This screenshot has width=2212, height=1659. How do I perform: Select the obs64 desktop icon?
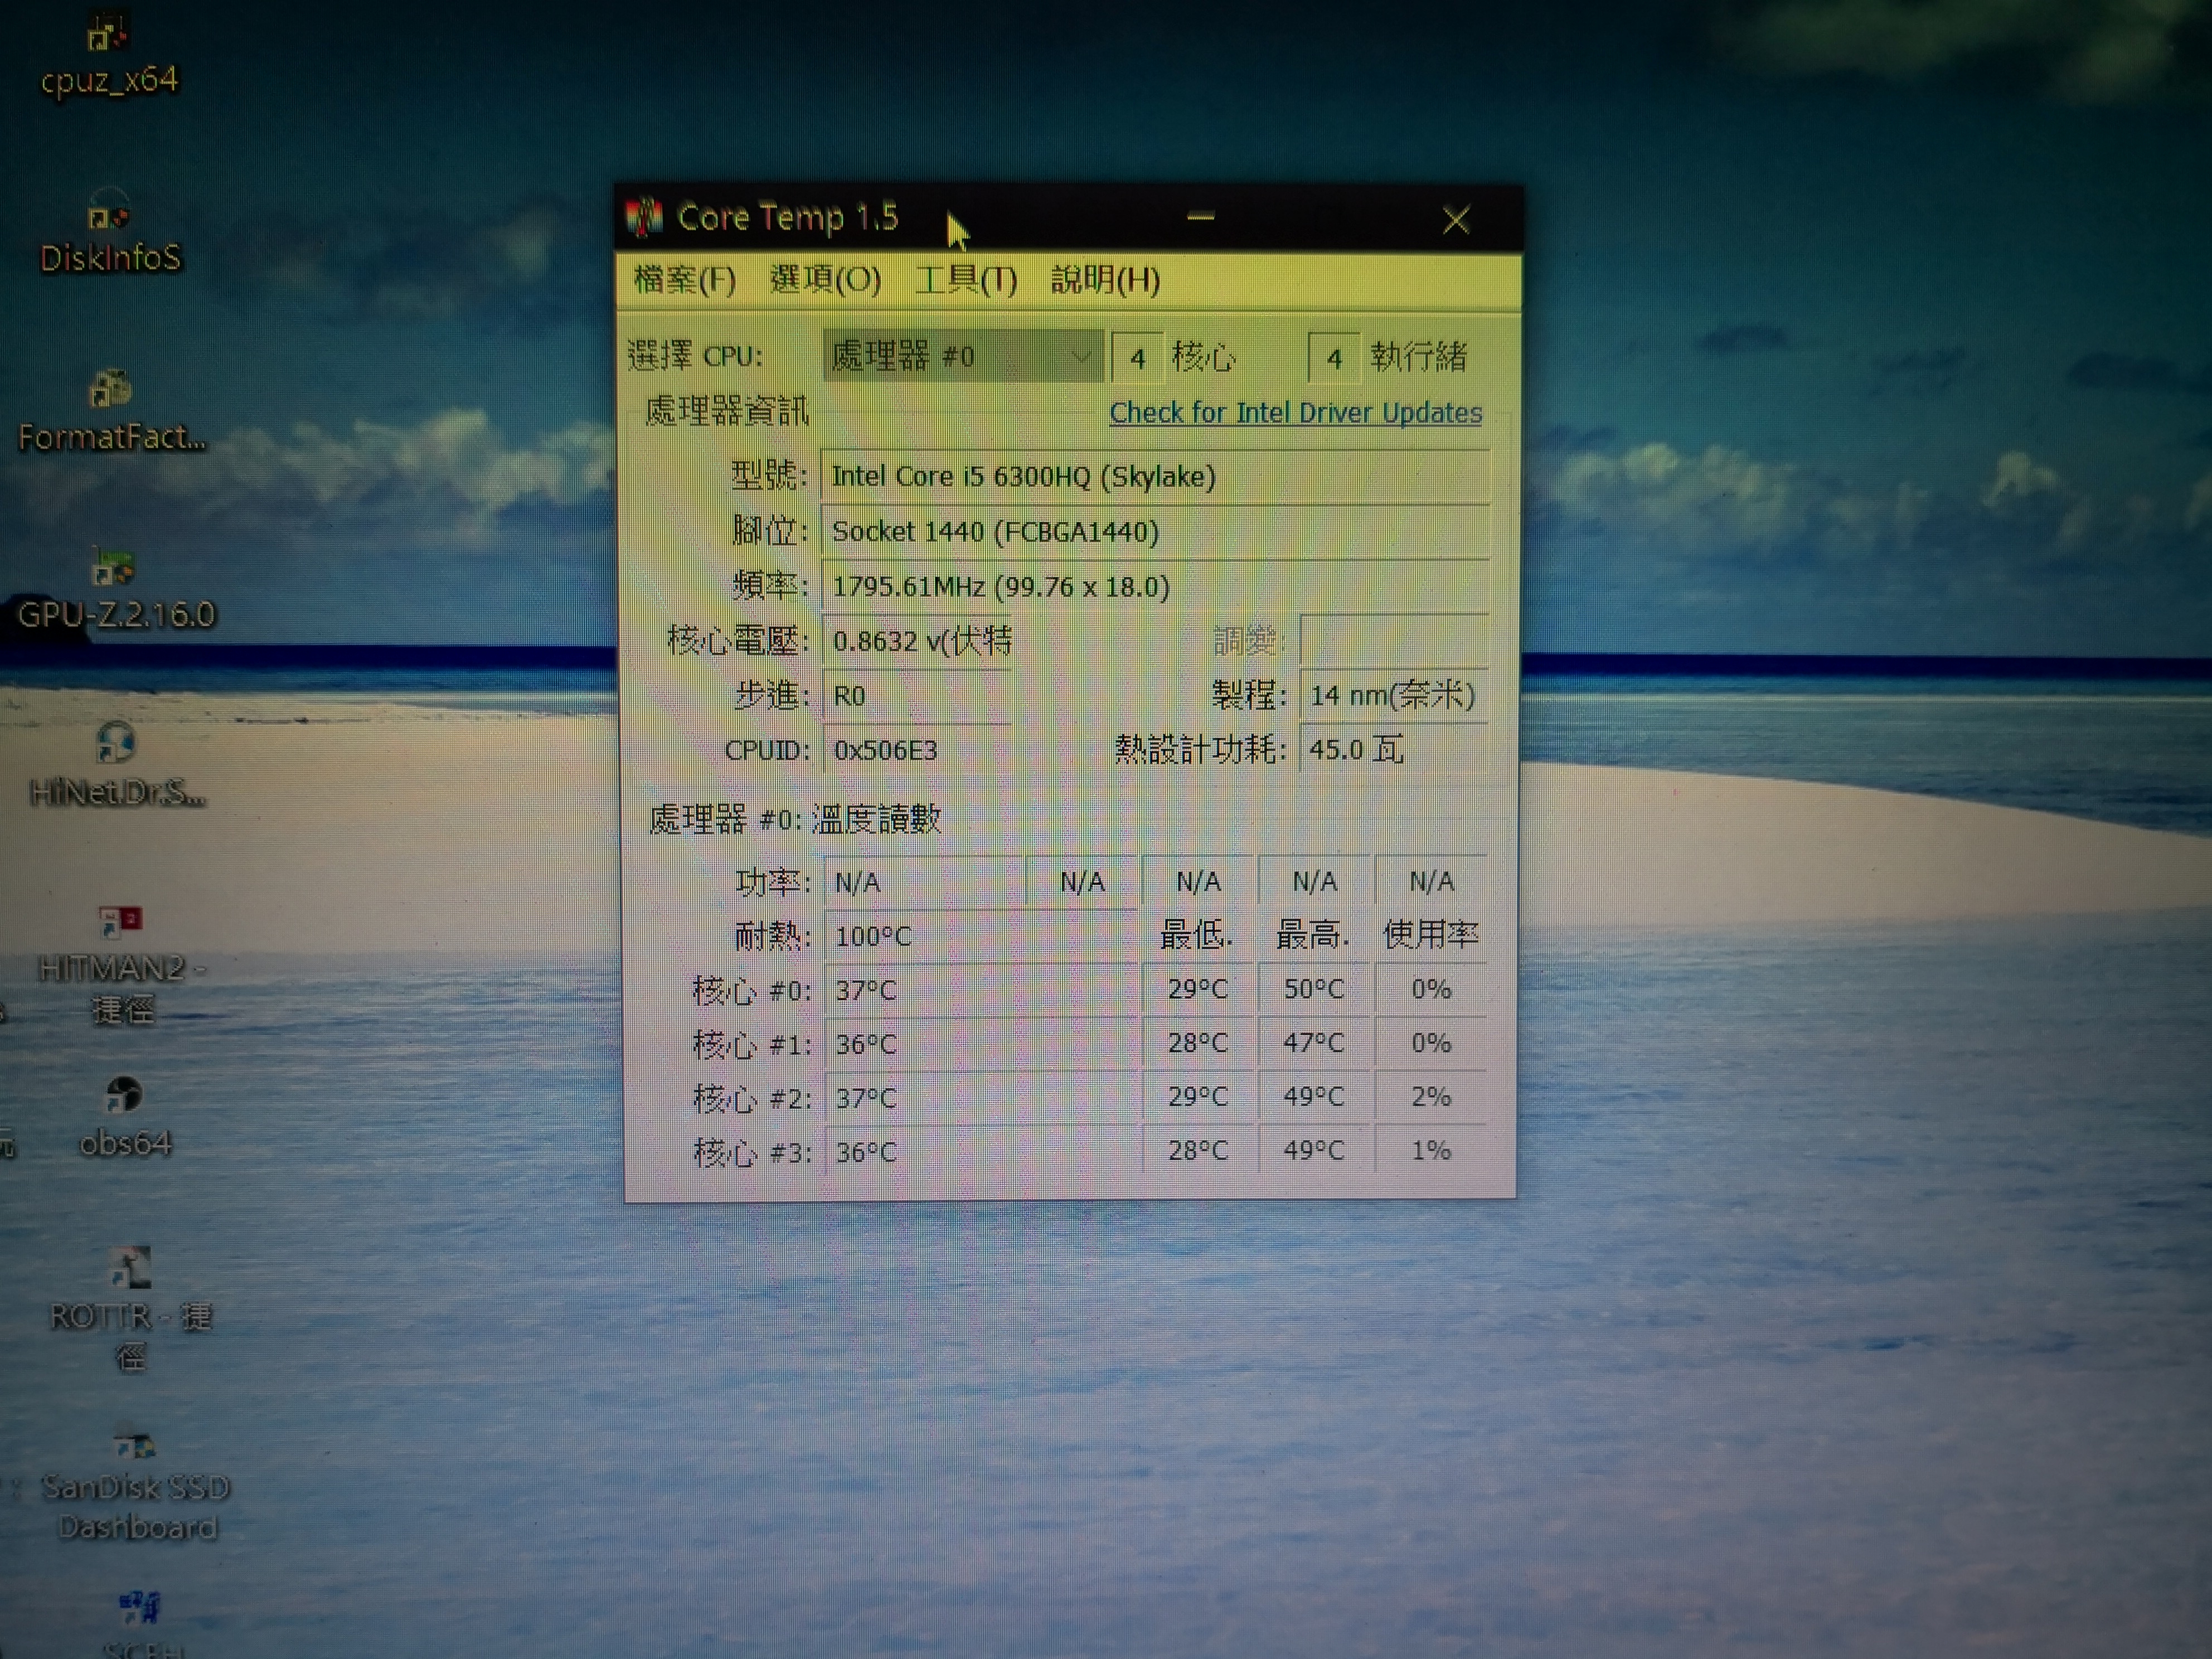pos(124,1118)
